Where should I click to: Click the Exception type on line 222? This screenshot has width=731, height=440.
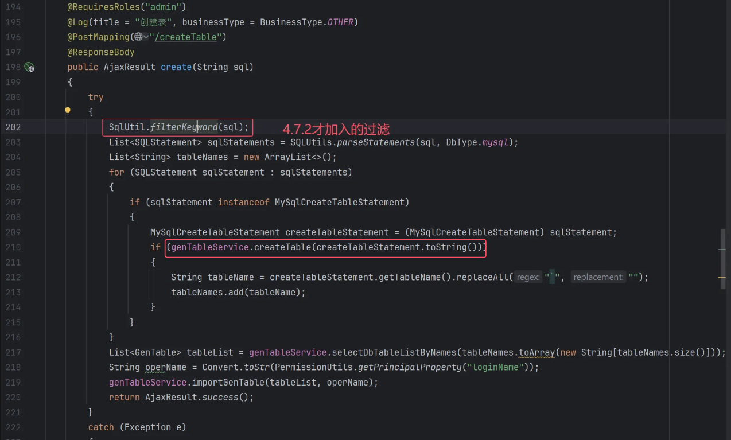pyautogui.click(x=148, y=427)
